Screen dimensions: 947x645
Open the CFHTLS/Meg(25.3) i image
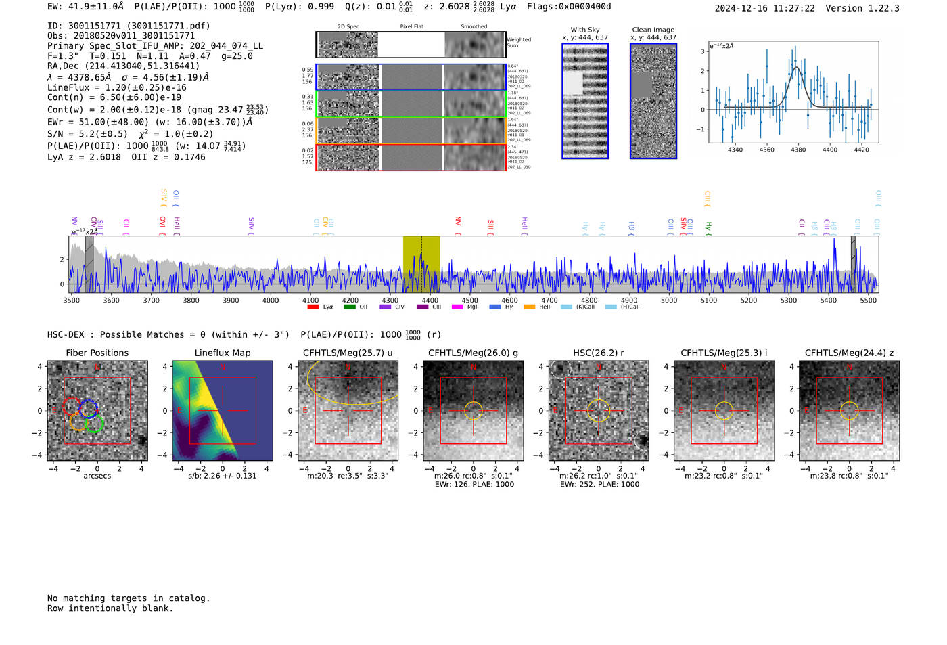(x=724, y=410)
